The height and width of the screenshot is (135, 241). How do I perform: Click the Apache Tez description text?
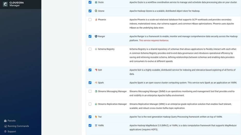point(176,117)
